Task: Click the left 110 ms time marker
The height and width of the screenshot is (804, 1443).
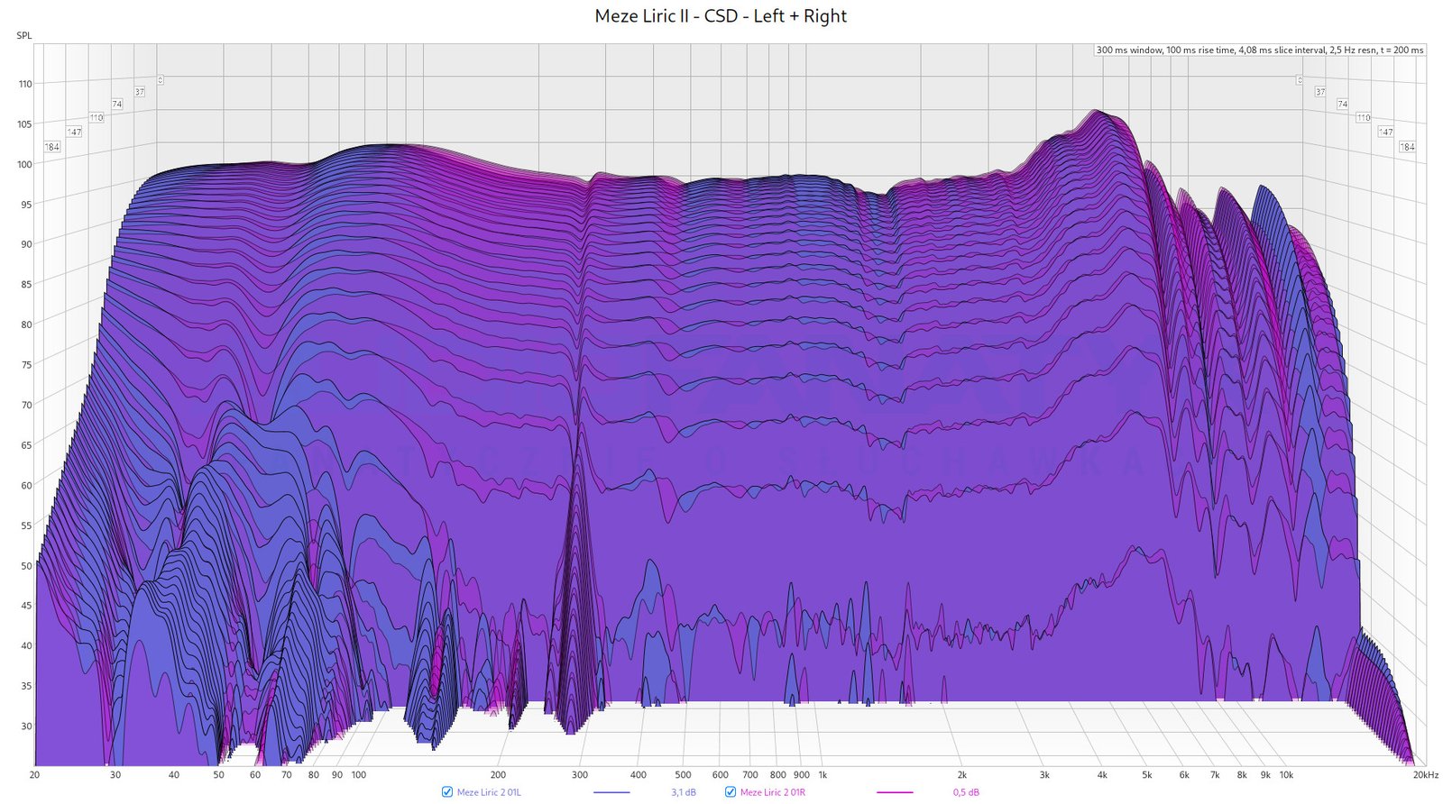Action: coord(97,118)
